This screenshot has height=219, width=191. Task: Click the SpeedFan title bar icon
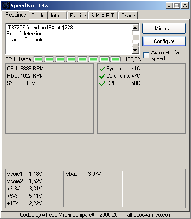[6, 6]
